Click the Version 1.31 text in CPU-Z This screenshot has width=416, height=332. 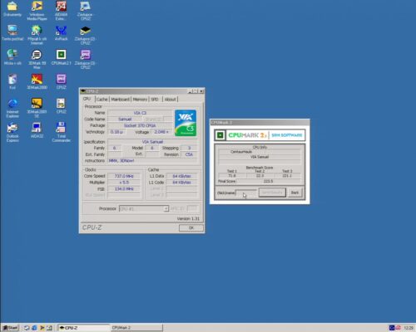(188, 218)
